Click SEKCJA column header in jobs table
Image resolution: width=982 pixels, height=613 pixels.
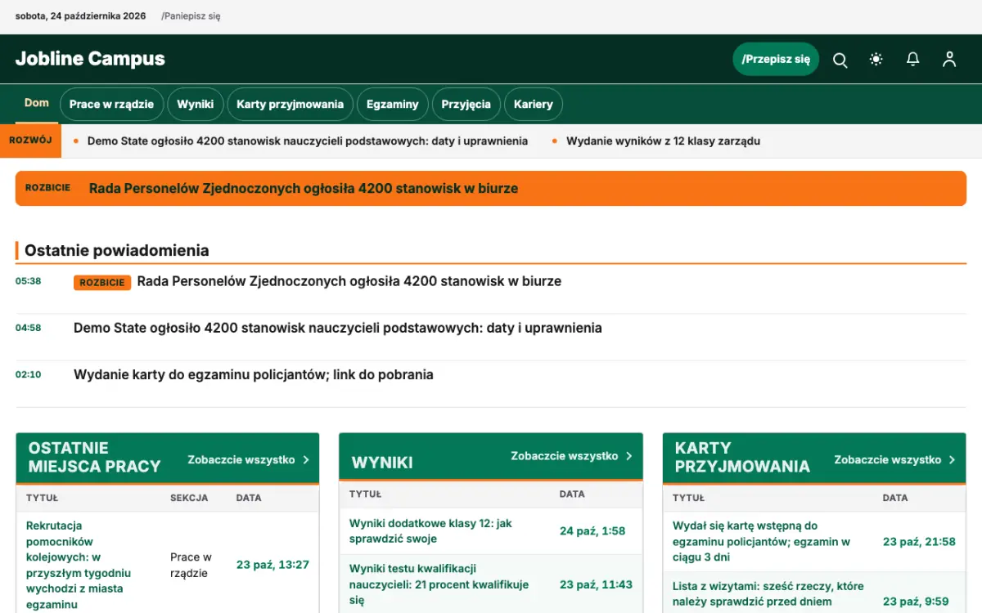point(189,498)
